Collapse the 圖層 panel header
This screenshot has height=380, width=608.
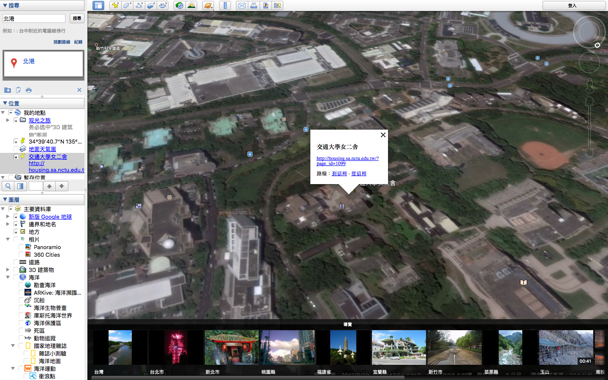5,199
